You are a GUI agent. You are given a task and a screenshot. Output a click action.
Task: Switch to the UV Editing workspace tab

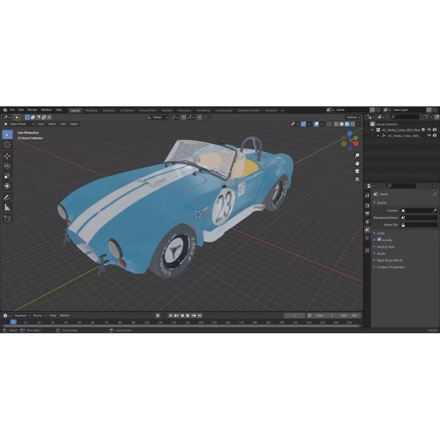(127, 110)
